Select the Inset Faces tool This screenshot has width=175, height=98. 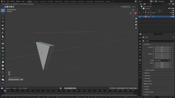(3, 48)
